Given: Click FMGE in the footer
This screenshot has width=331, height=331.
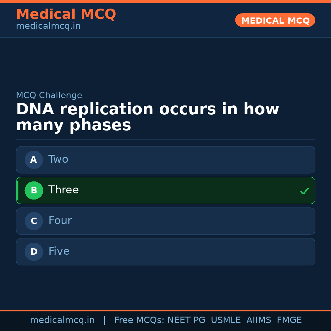Looking at the screenshot, I should coord(289,320).
